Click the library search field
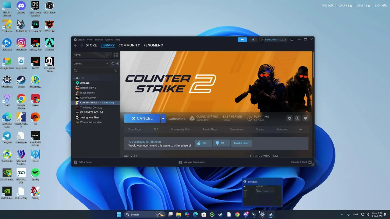This screenshot has height=219, width=390. (x=92, y=71)
